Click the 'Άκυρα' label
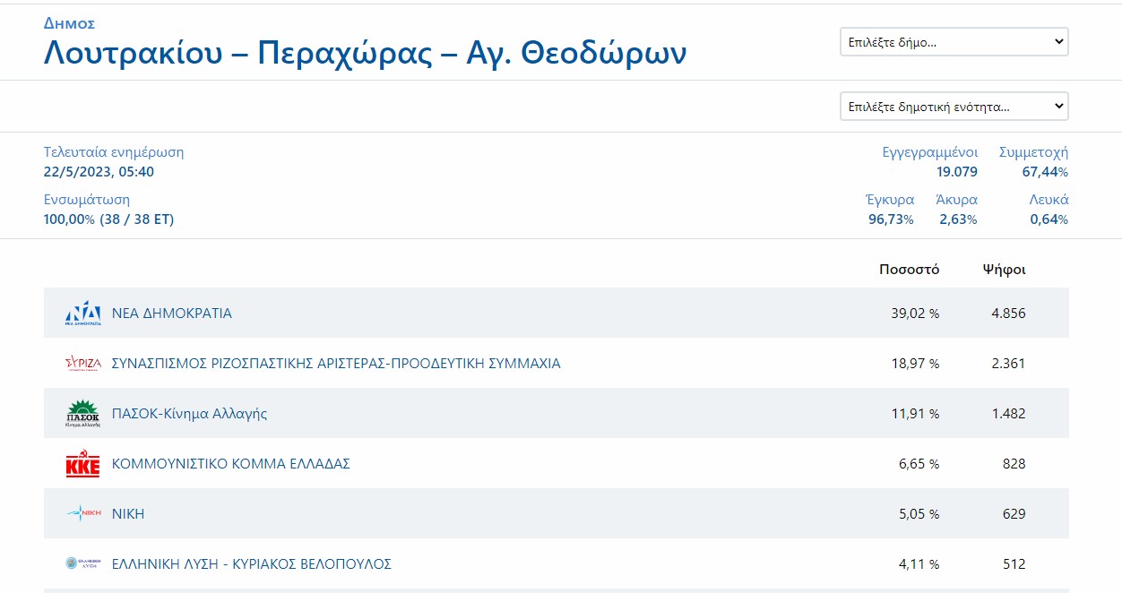1122x593 pixels. (x=956, y=200)
